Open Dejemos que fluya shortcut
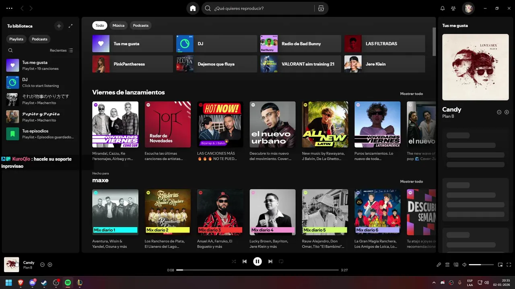This screenshot has height=289, width=515. (x=216, y=64)
